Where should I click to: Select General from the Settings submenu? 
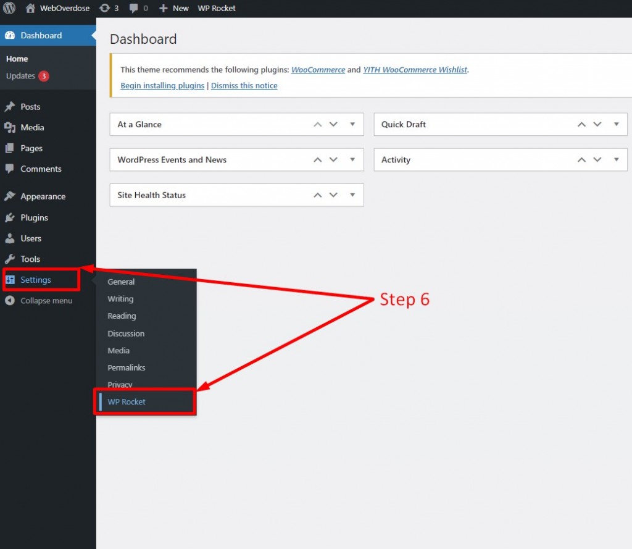pos(121,282)
